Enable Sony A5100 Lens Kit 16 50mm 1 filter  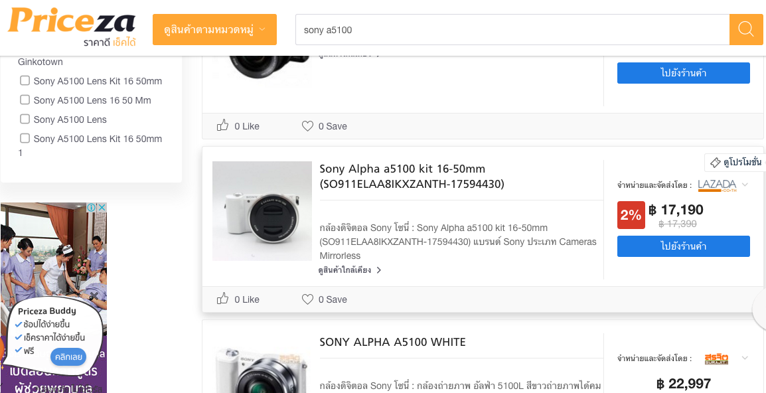[x=25, y=138]
